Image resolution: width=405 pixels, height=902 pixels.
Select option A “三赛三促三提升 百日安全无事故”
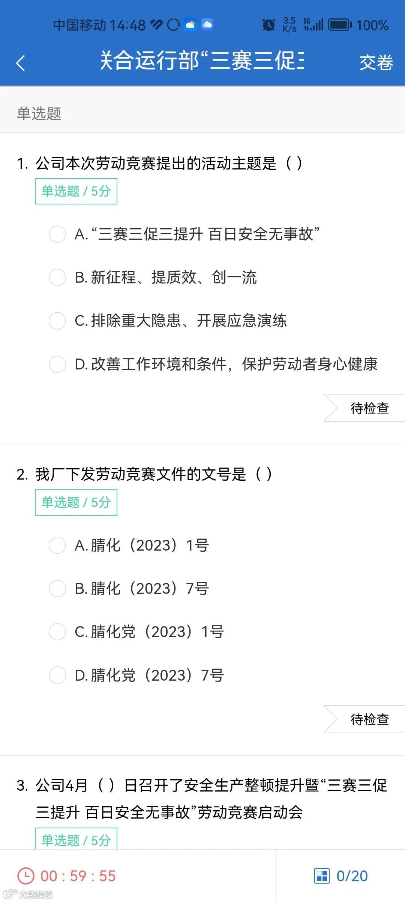[184, 234]
